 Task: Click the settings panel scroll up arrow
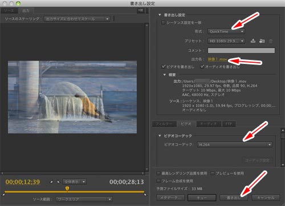(x=283, y=130)
